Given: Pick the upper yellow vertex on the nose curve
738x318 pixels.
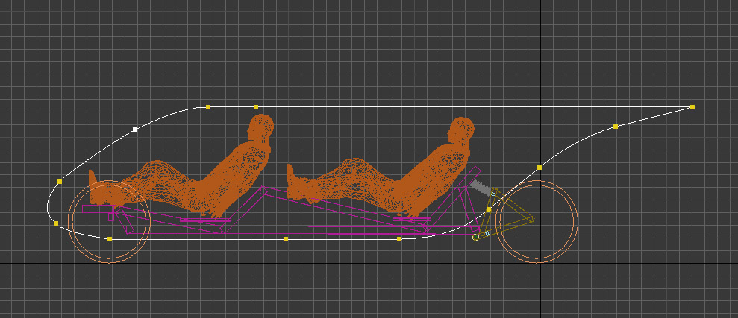Looking at the screenshot, I should point(60,182).
